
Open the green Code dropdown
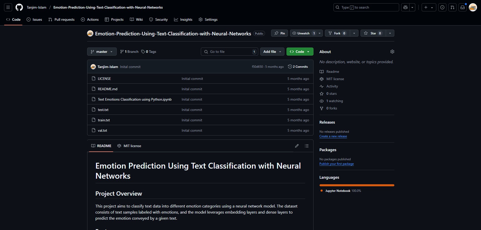click(x=300, y=52)
